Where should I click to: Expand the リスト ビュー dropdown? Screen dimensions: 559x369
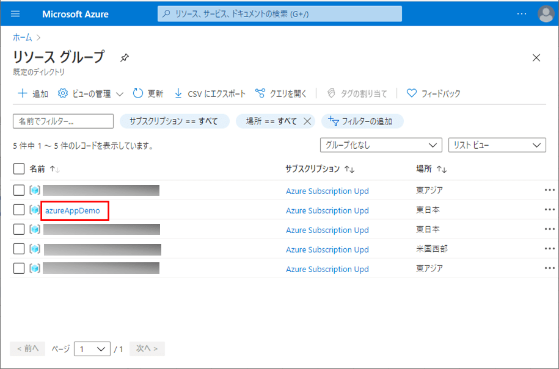496,145
